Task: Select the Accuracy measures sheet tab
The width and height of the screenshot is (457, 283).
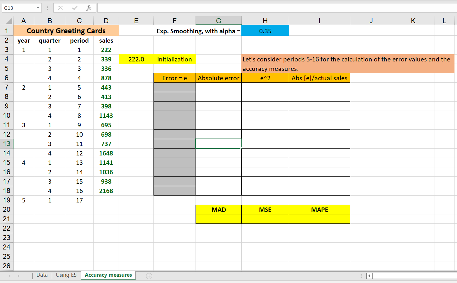Action: (x=108, y=275)
